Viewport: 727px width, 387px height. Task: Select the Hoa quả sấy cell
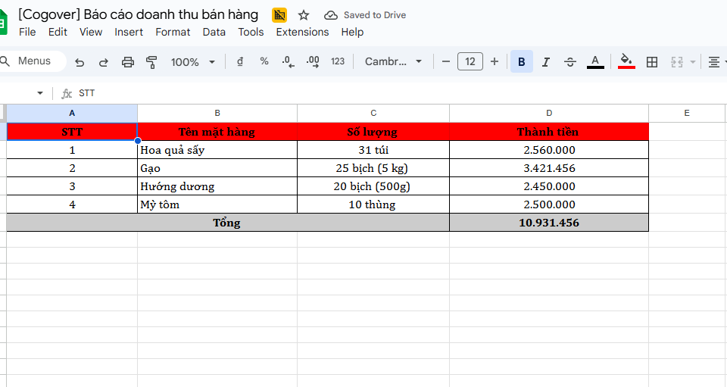[217, 150]
